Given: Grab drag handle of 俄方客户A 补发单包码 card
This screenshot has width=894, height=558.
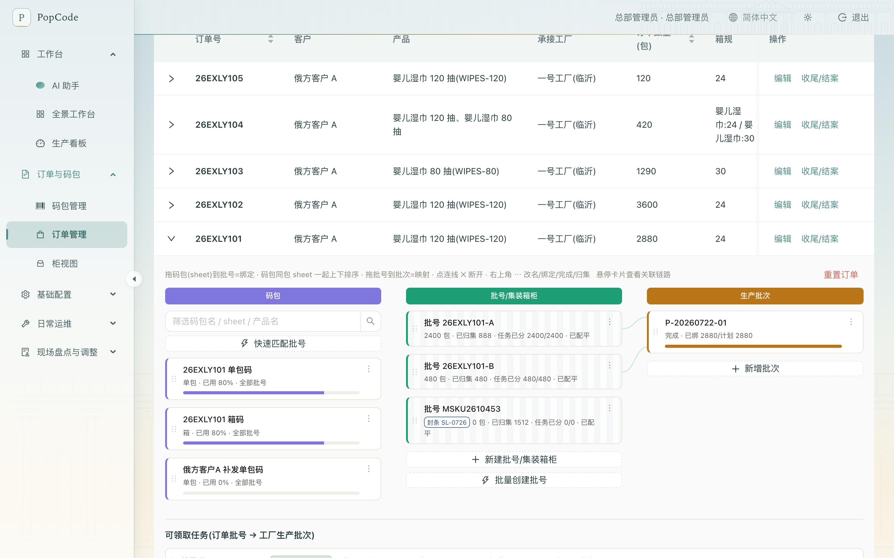Looking at the screenshot, I should (x=174, y=479).
